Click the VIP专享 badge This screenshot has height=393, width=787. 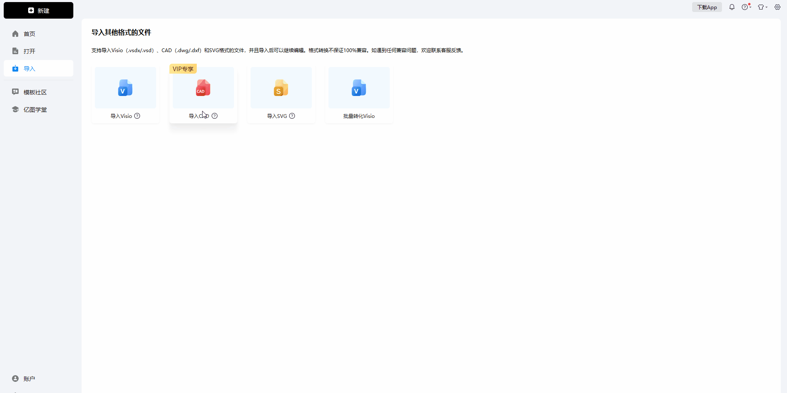coord(183,69)
